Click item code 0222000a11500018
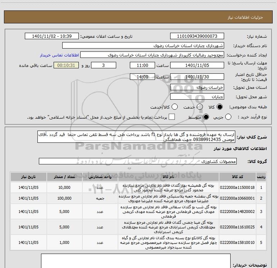Image resolution: width=277 pixels, height=268 pixels. 237,187
